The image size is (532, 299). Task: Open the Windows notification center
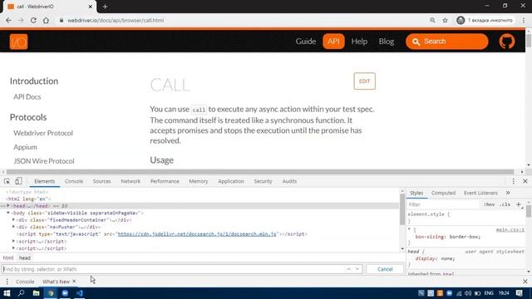(x=519, y=293)
